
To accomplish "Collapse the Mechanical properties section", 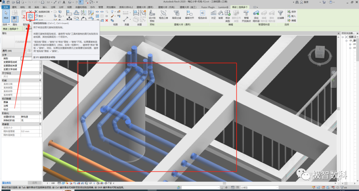I will pos(40,81).
